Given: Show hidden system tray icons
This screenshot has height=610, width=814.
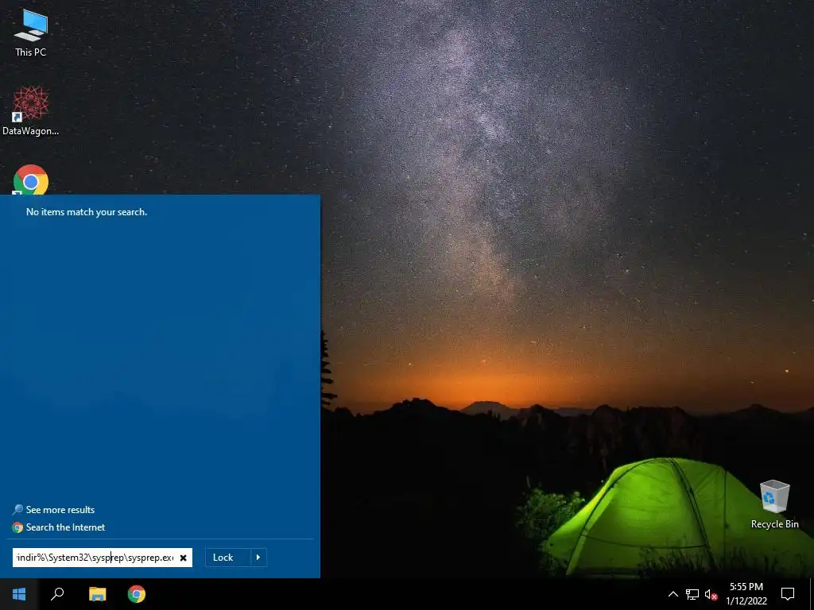Looking at the screenshot, I should point(673,594).
